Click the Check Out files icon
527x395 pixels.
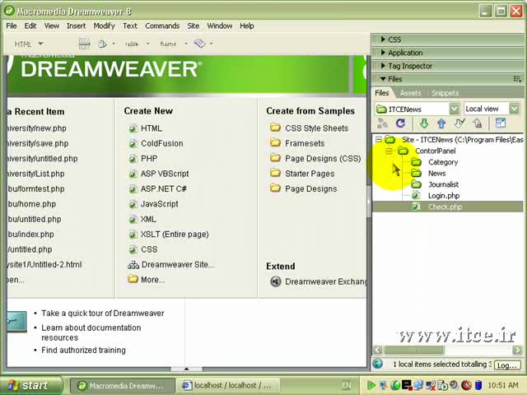point(459,123)
